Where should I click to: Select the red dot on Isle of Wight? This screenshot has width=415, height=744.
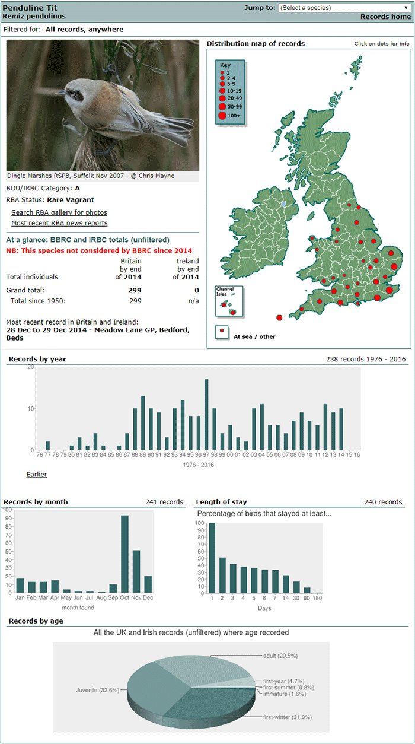[x=357, y=304]
